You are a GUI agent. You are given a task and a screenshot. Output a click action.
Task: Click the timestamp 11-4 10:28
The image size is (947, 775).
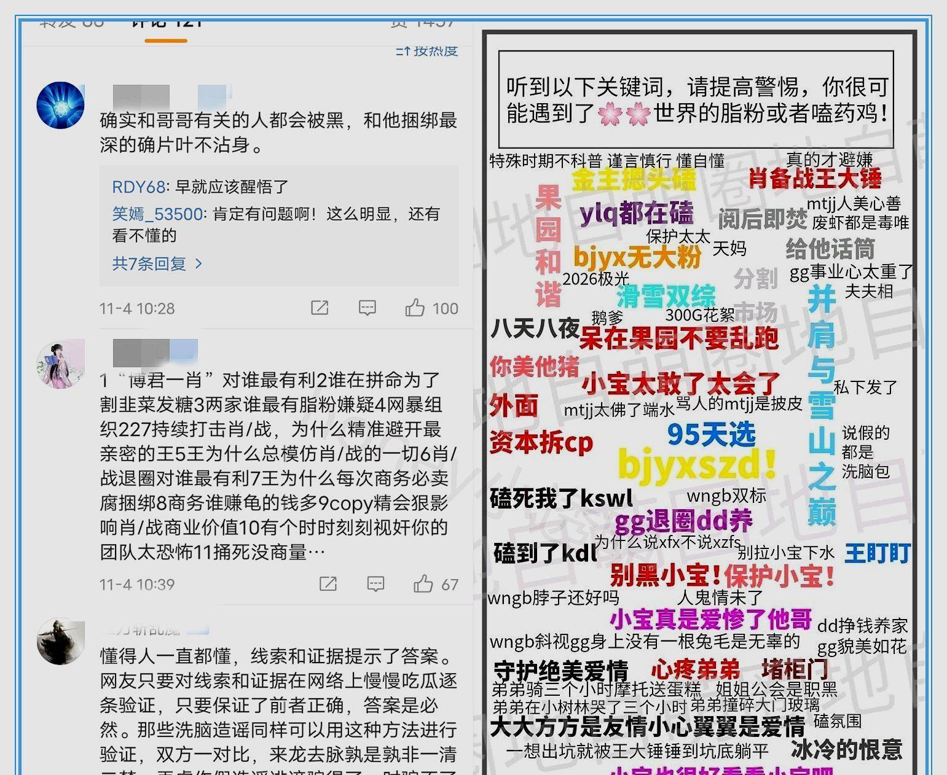[x=138, y=309]
